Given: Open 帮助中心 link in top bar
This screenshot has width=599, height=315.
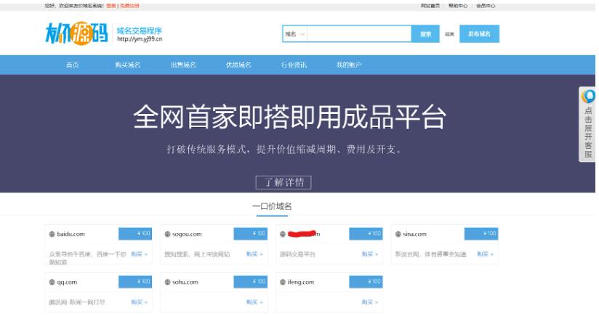Looking at the screenshot, I should [458, 5].
